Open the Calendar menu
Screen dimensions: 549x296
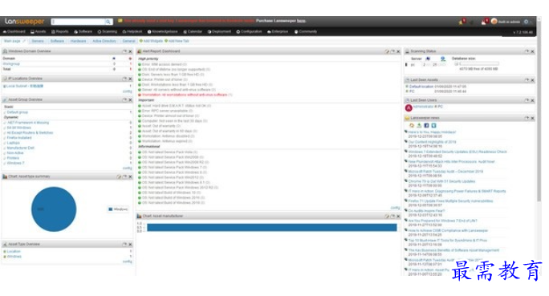193,31
